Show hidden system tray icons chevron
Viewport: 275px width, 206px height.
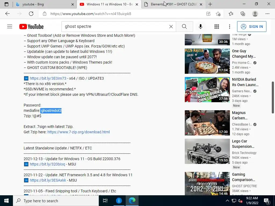(x=227, y=201)
